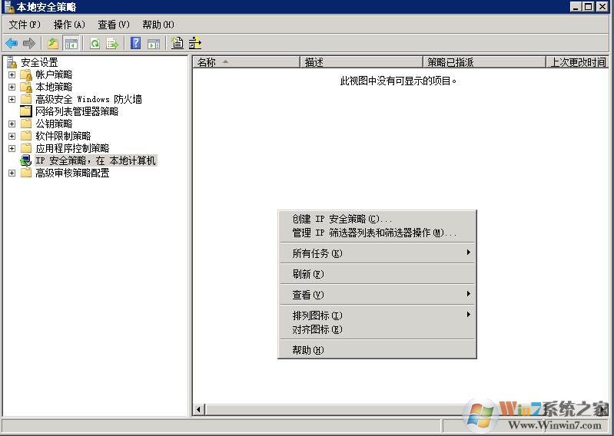Viewport: 614px width, 436px height.
Task: Minimize the 本地安全策略 window
Action: [x=576, y=7]
